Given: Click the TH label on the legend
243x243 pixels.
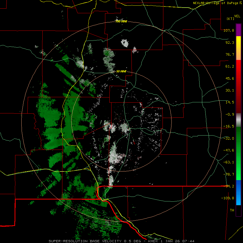Looking at the screenshot, I should pos(232,210).
